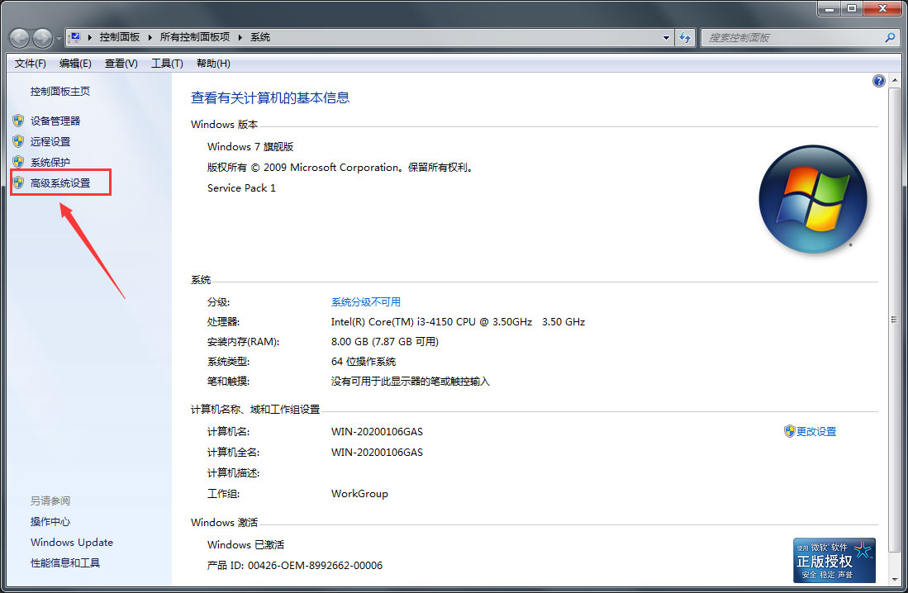Open 操作中心 link
The image size is (908, 593).
coord(50,522)
